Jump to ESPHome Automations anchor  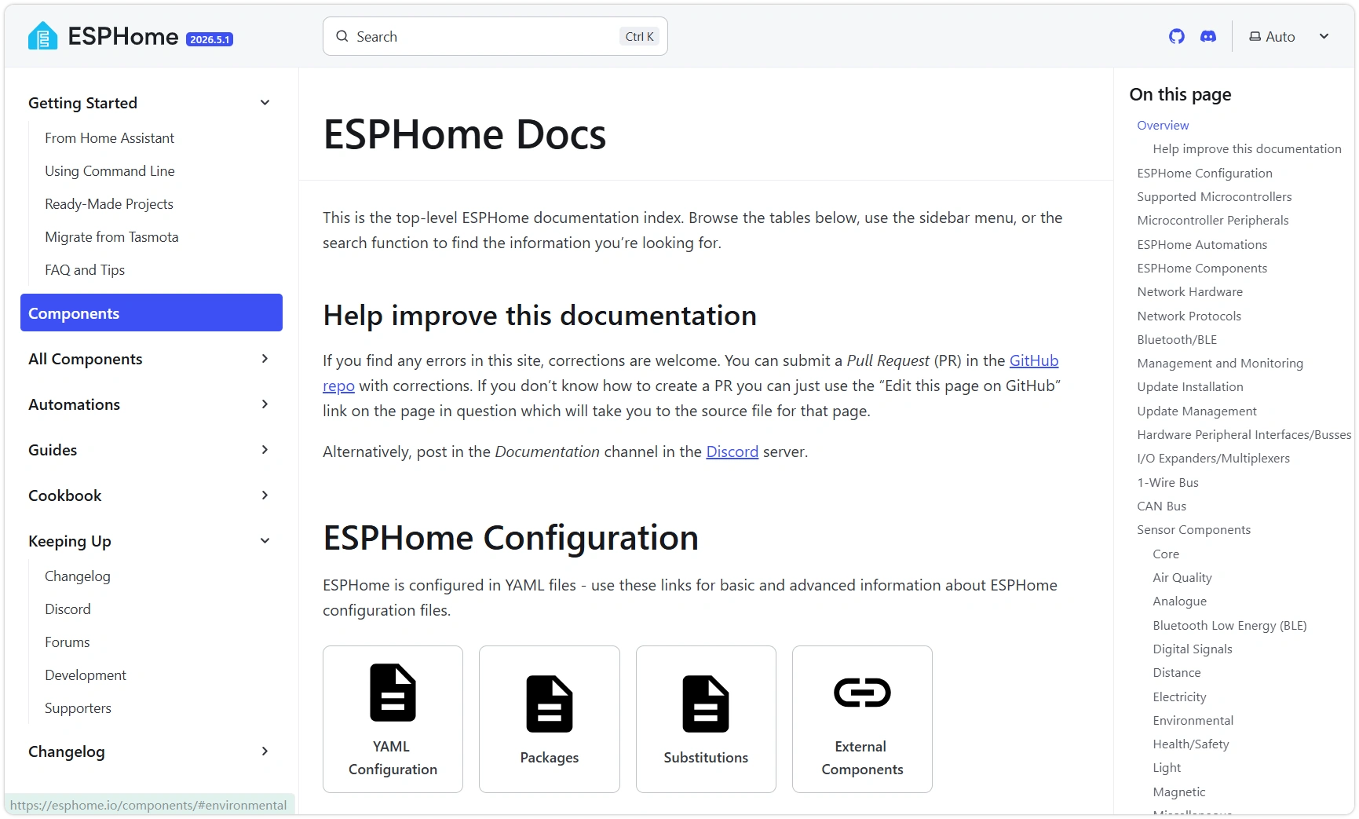coord(1202,244)
